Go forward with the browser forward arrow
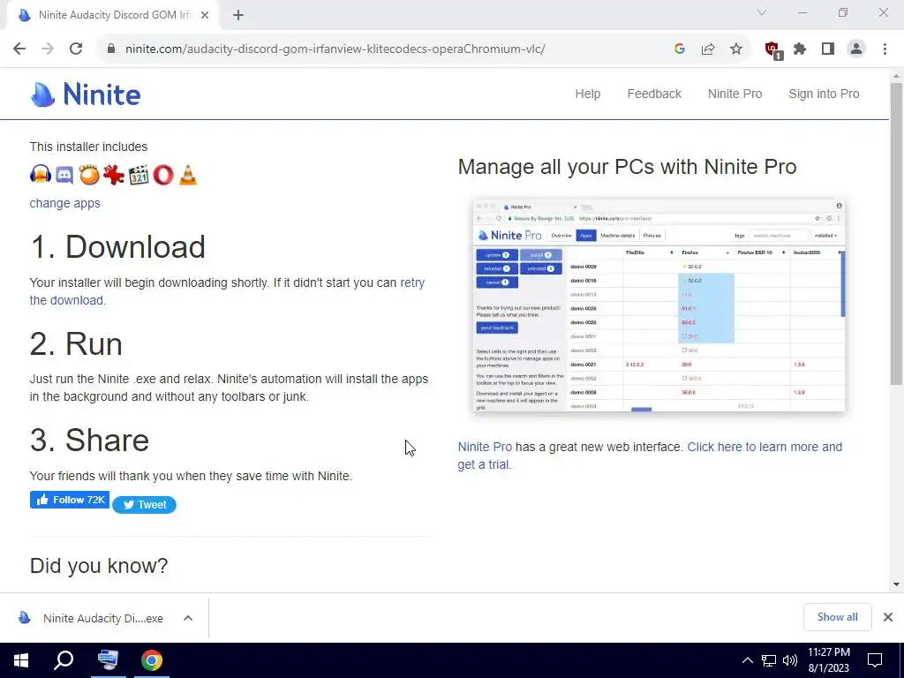The height and width of the screenshot is (678, 904). (x=48, y=49)
